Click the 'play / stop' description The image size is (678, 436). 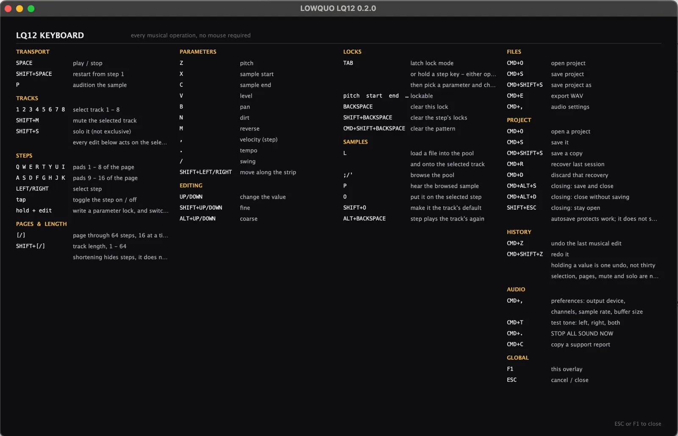[87, 63]
